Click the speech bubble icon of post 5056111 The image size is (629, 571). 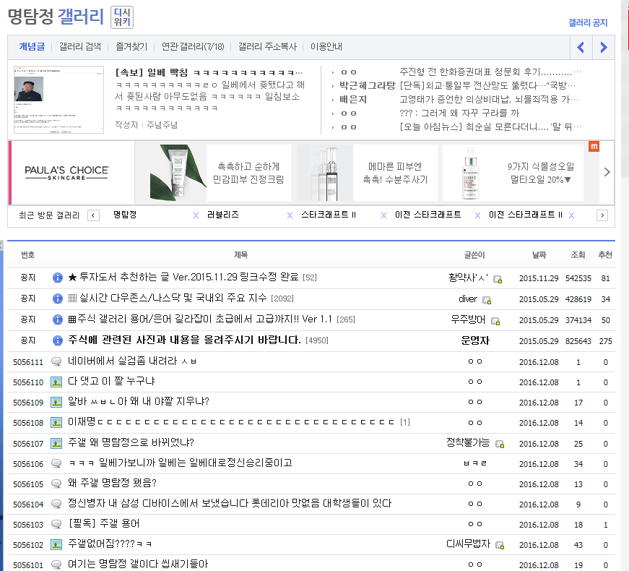tap(56, 361)
